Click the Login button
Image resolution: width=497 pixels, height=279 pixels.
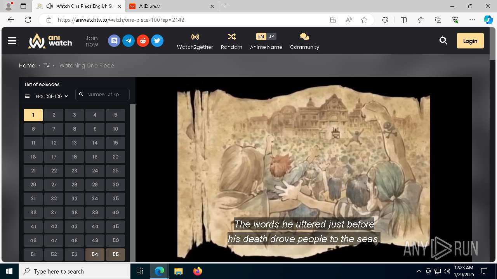470,41
